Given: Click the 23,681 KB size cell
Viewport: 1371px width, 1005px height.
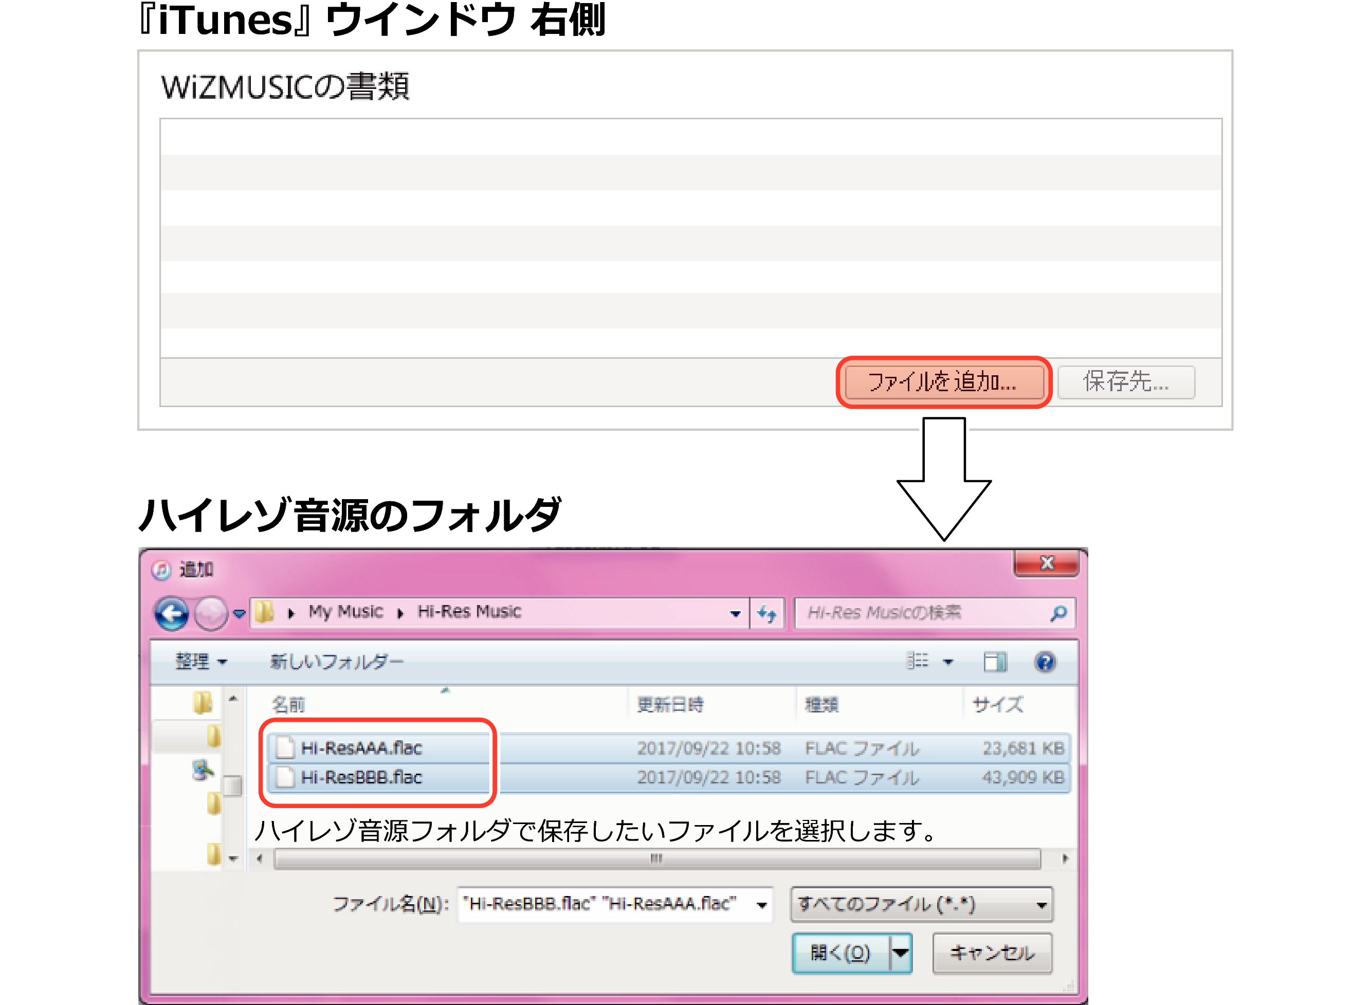Looking at the screenshot, I should [1023, 748].
